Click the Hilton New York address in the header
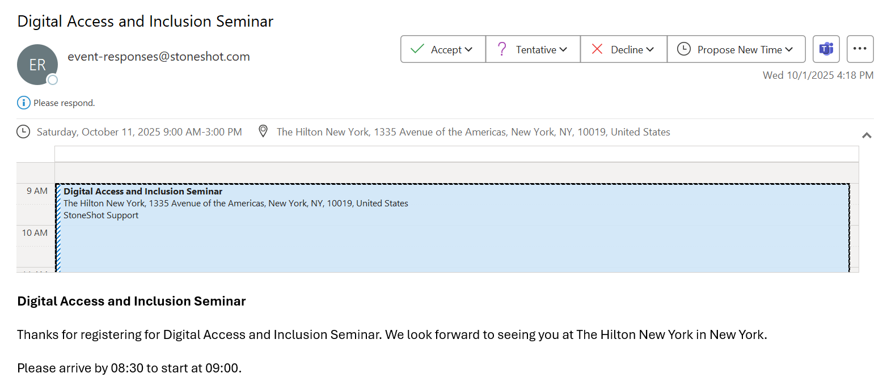The width and height of the screenshot is (883, 390). (x=473, y=132)
